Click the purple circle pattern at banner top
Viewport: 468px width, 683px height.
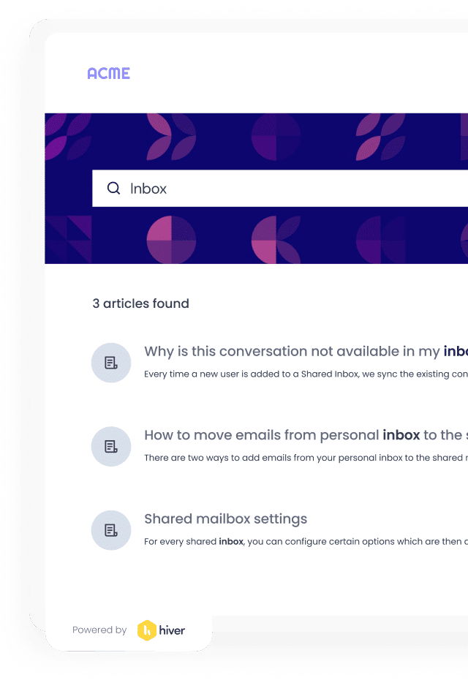(x=276, y=137)
